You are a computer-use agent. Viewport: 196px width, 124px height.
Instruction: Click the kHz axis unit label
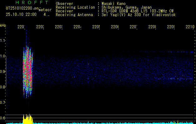point(3,25)
